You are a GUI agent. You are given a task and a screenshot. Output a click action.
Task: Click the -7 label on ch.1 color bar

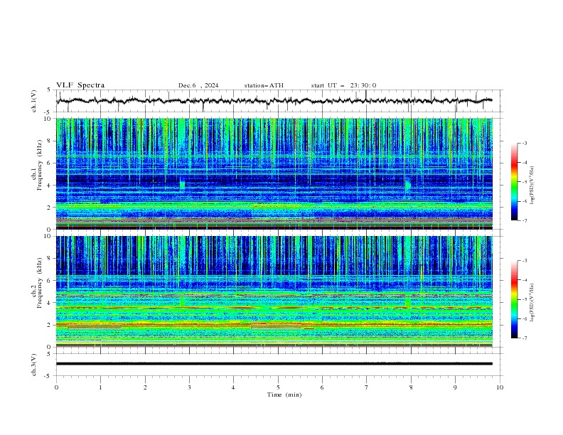point(525,220)
